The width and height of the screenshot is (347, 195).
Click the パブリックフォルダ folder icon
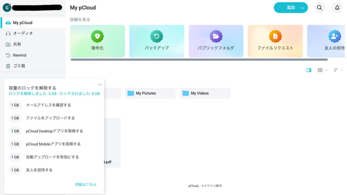[x=216, y=36]
